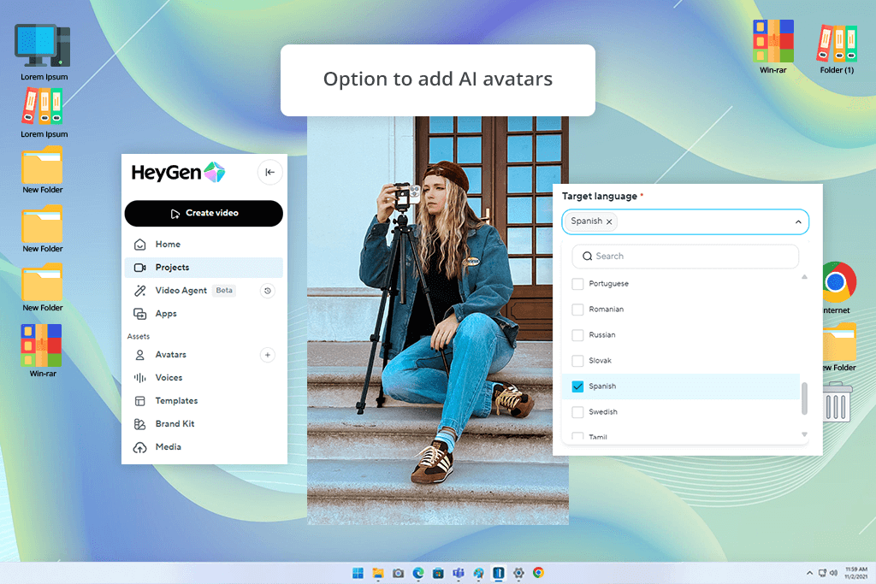The height and width of the screenshot is (584, 876).
Task: Open the Windows Start menu
Action: [x=358, y=573]
